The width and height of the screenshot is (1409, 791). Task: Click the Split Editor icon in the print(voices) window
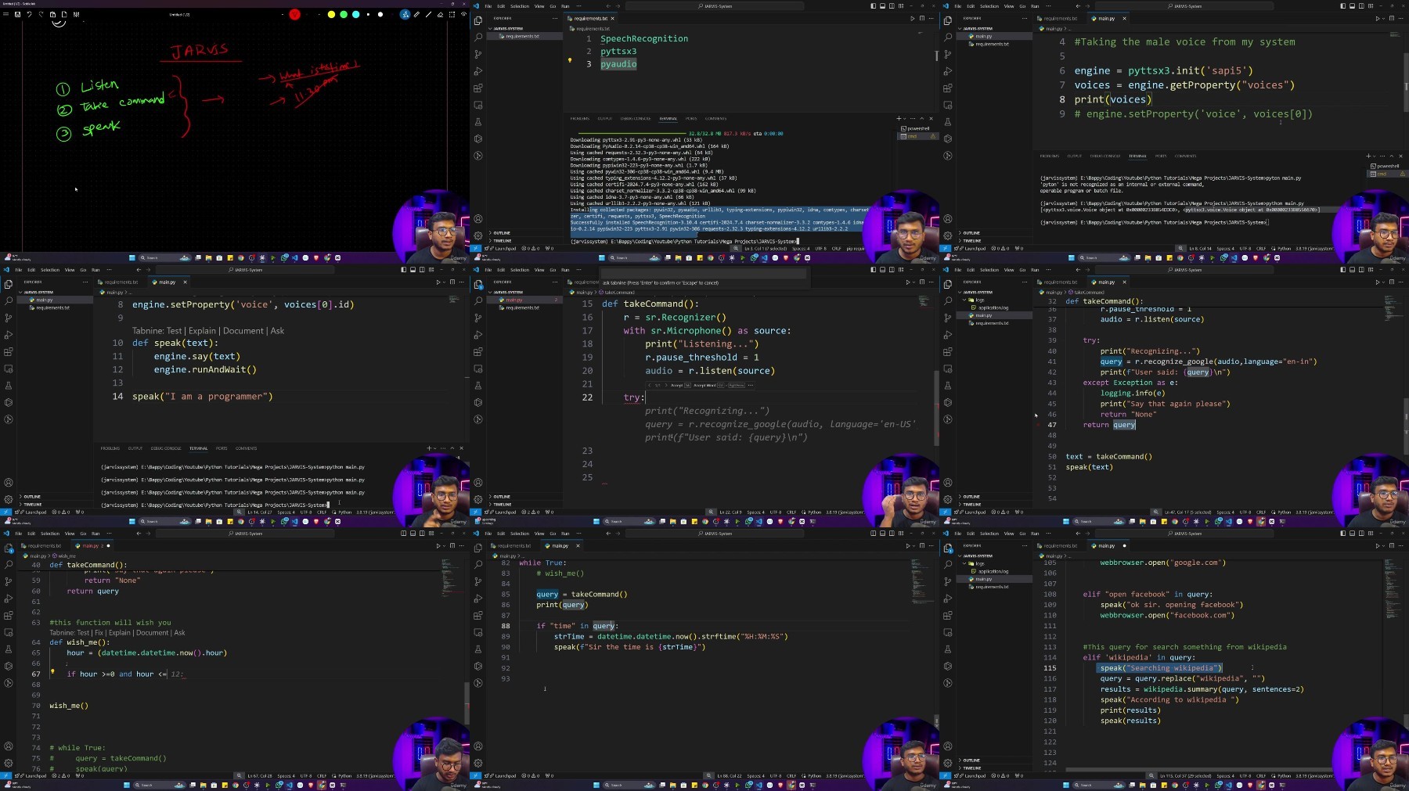click(1392, 18)
